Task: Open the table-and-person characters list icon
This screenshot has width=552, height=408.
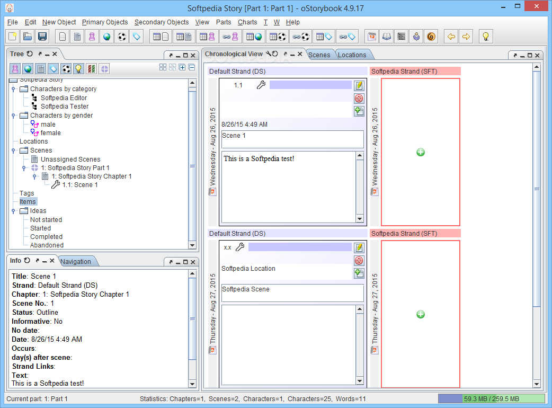Action: click(x=207, y=36)
